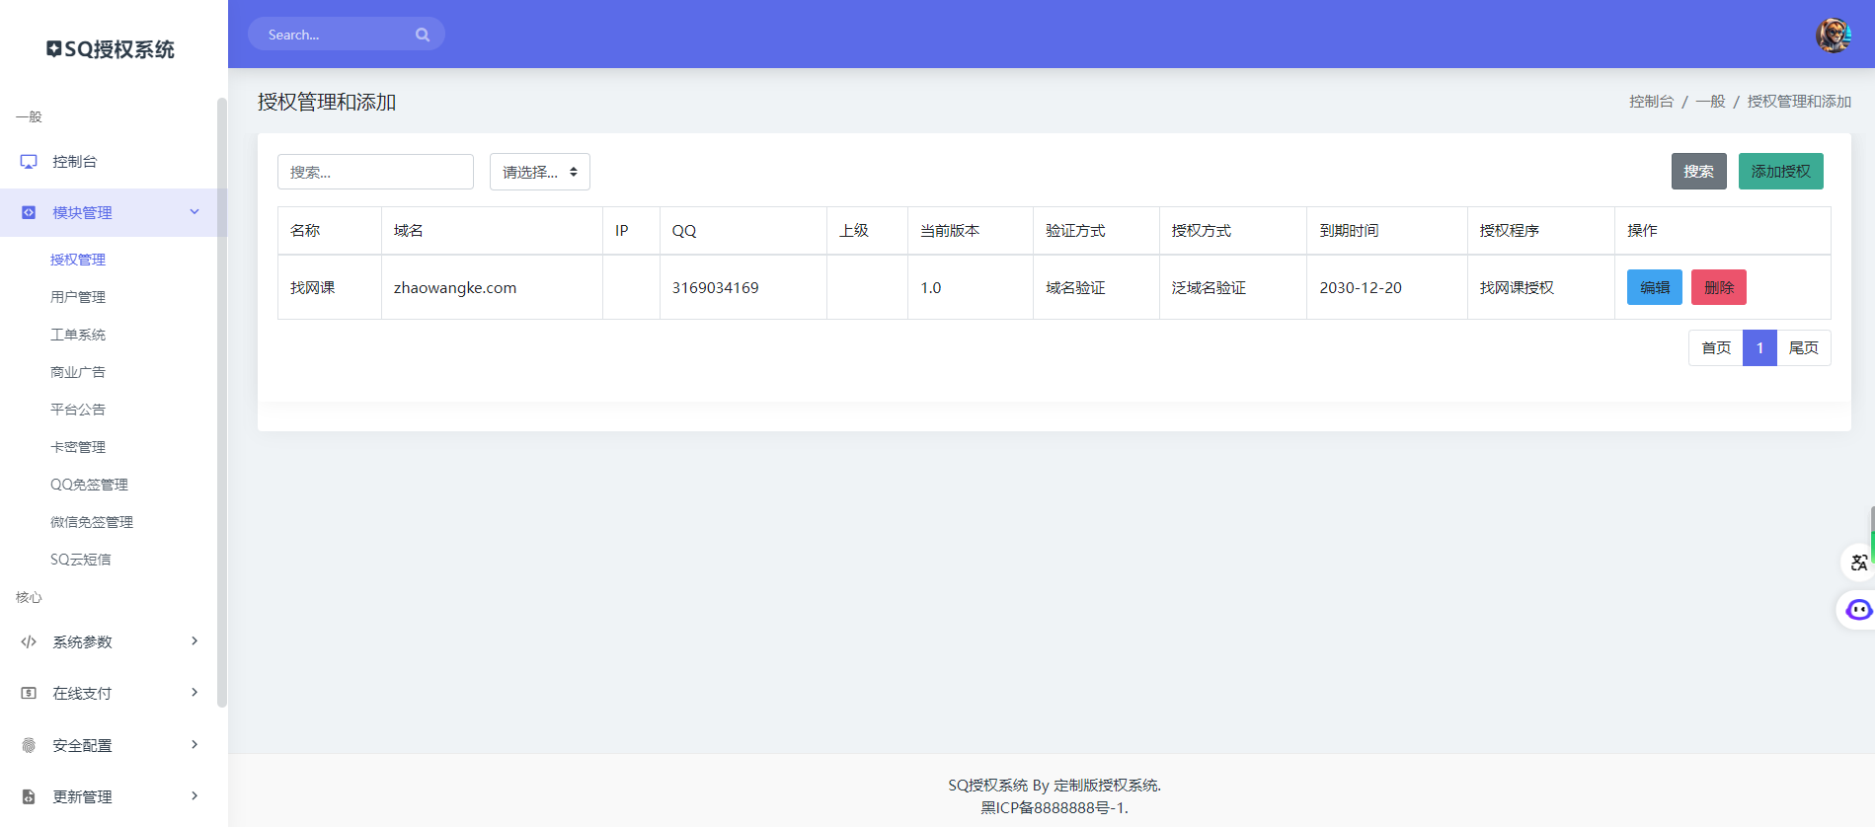Click the magnifier icon in top search
The image size is (1875, 827).
tap(423, 35)
